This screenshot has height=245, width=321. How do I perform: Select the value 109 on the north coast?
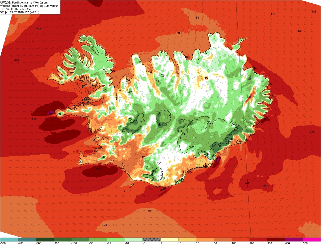pos(187,57)
